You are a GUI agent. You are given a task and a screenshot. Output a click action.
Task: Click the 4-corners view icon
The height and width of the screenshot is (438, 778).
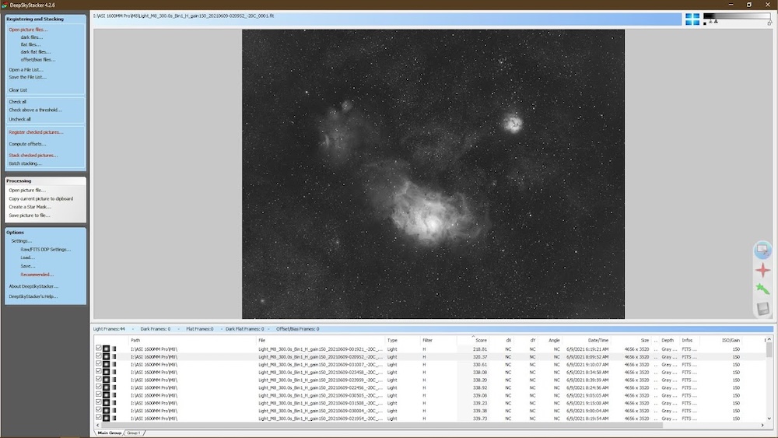click(x=692, y=19)
